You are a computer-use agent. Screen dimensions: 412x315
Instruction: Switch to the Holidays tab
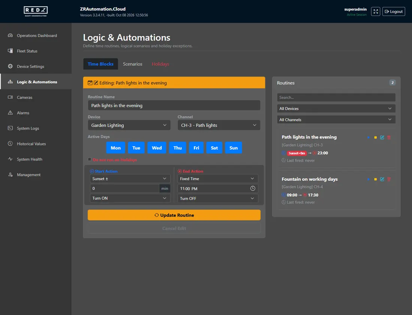point(160,64)
